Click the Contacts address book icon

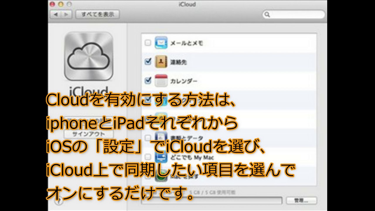coord(161,62)
